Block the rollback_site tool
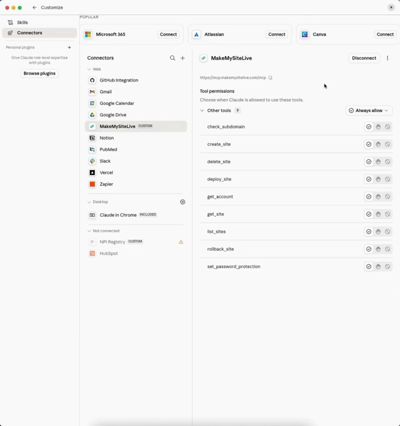 (x=387, y=249)
